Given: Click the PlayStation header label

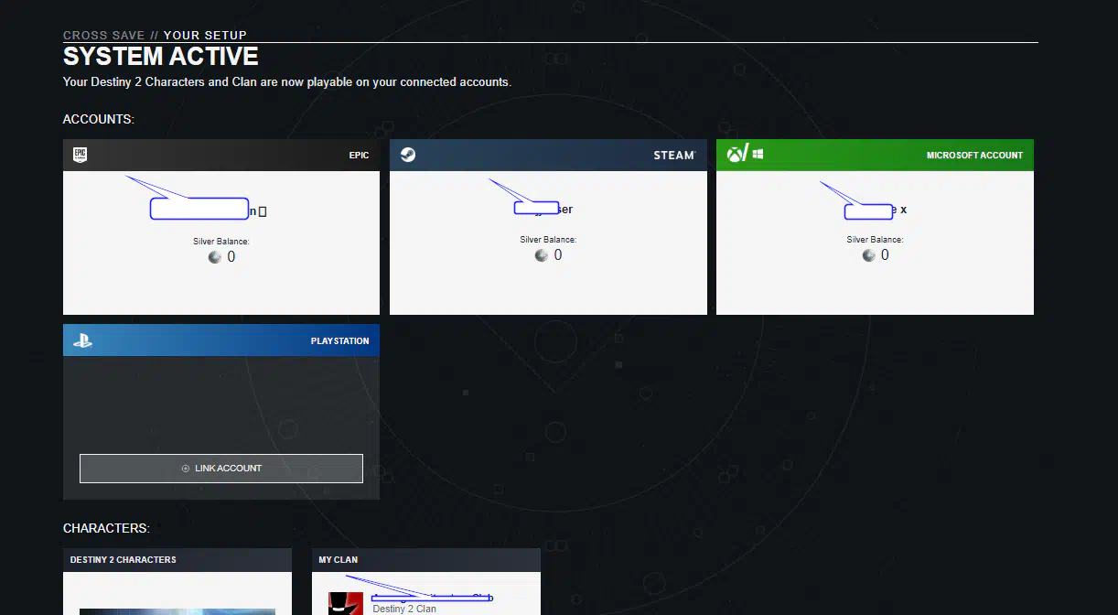Looking at the screenshot, I should 339,341.
